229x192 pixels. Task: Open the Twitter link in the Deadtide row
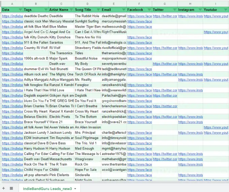point(165,16)
